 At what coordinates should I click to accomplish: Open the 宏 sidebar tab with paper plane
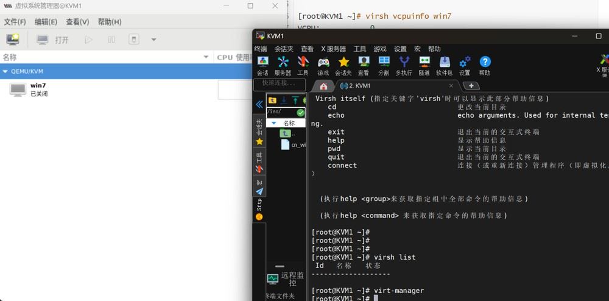tap(259, 187)
